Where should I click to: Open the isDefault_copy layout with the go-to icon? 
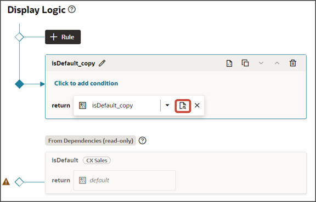pos(183,106)
